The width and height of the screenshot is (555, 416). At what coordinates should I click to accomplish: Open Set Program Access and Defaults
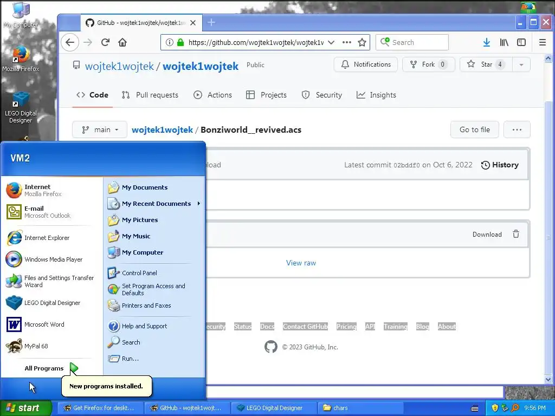[154, 289]
